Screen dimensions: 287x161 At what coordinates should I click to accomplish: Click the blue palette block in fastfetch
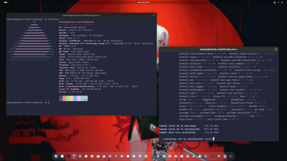(75, 98)
